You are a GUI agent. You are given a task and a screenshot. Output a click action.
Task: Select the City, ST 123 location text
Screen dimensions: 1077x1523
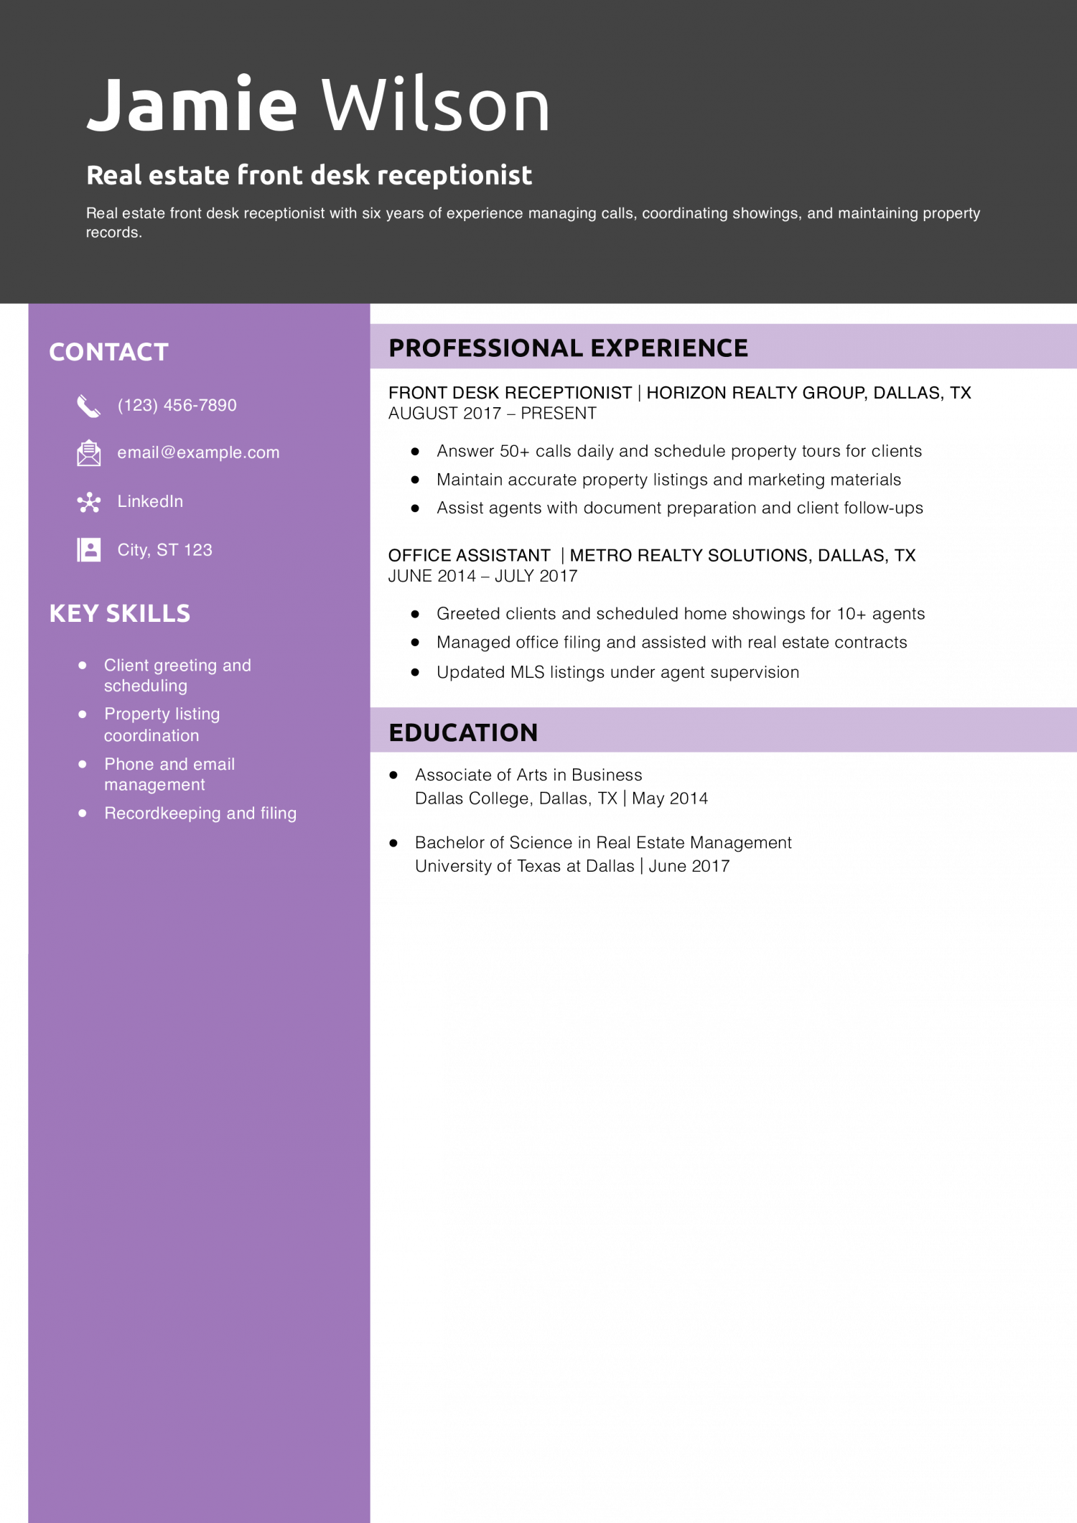164,550
